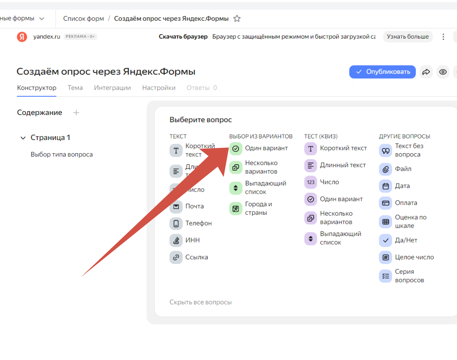Click the Короткий текст icon in ТЕКСТ column

click(176, 150)
